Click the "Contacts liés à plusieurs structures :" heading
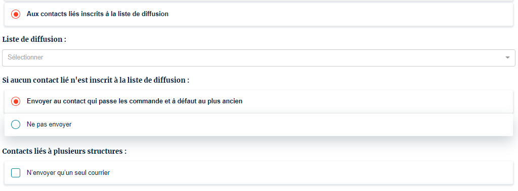 pos(64,152)
